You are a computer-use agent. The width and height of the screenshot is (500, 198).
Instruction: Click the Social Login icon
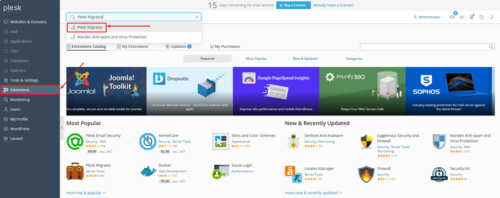tap(221, 171)
